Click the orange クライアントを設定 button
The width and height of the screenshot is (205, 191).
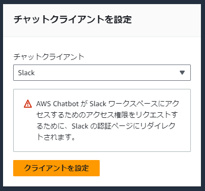coord(56,168)
